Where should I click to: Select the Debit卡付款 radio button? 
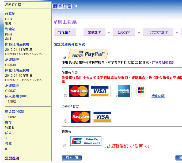click(66, 121)
